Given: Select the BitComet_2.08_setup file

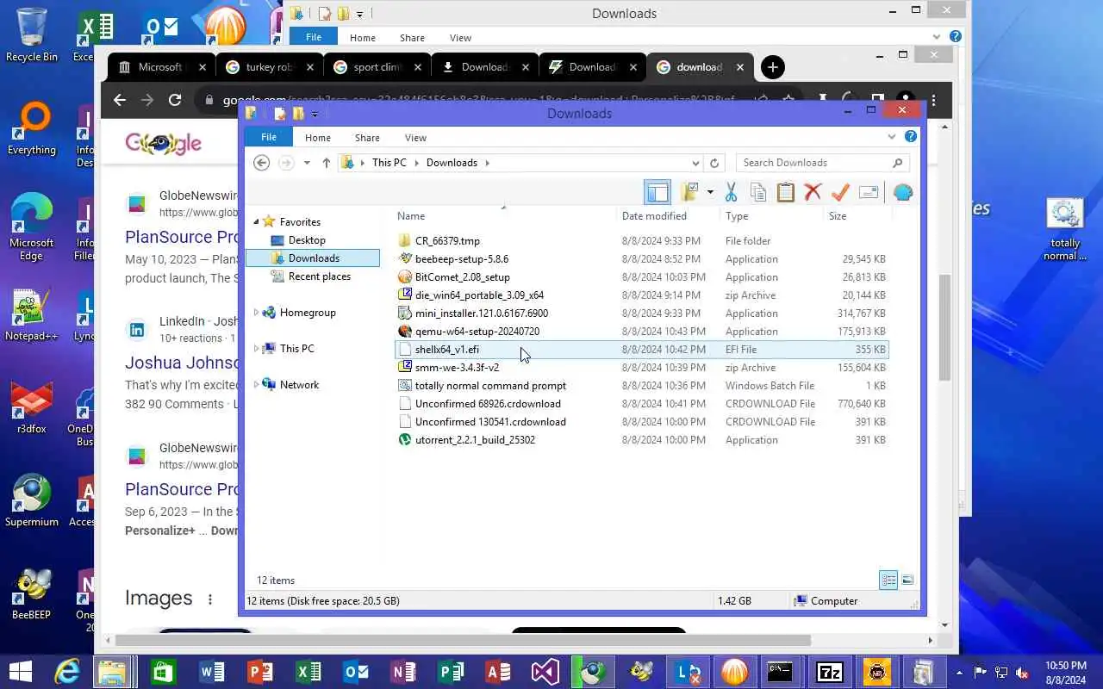Looking at the screenshot, I should coord(642,277).
